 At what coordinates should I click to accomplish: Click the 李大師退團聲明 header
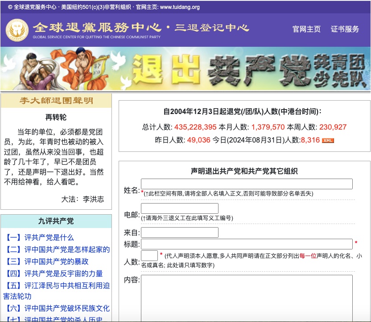[56, 101]
